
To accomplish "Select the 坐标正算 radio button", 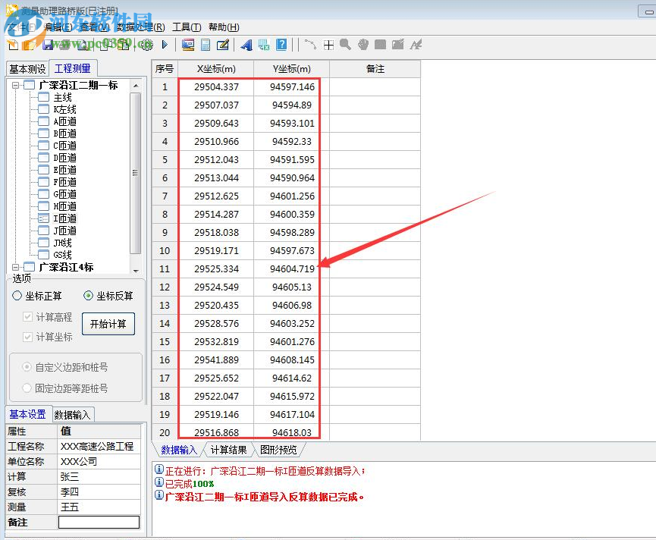I will (x=17, y=296).
